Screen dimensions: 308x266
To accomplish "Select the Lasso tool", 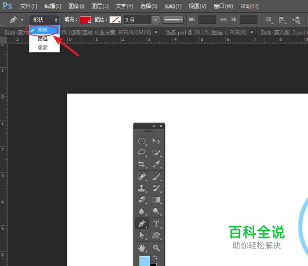I will pyautogui.click(x=142, y=153).
